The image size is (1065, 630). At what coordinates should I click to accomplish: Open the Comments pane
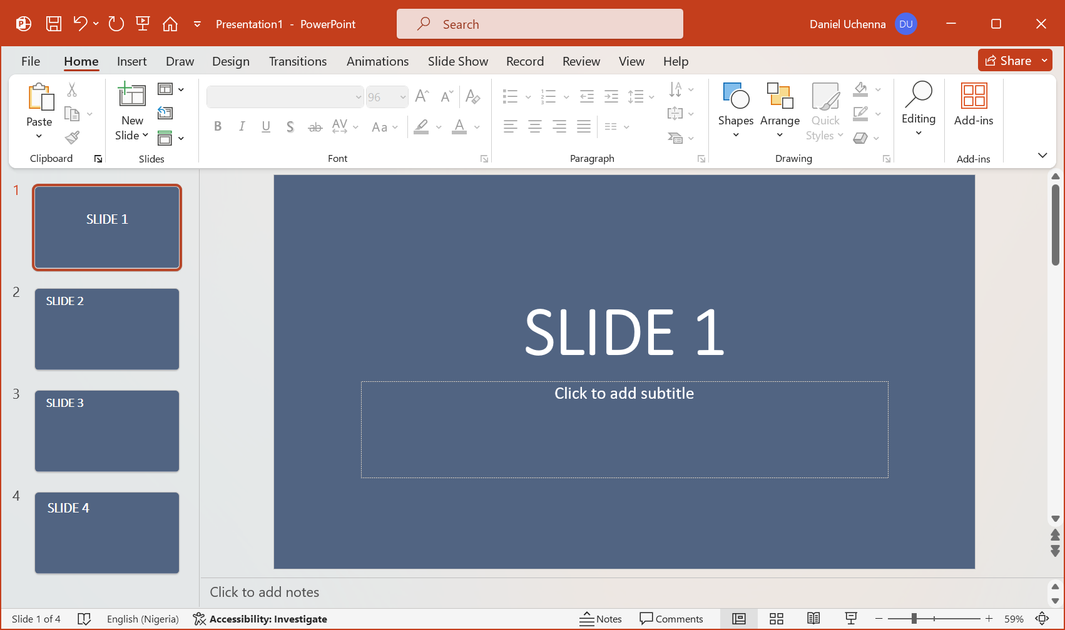[x=673, y=618]
